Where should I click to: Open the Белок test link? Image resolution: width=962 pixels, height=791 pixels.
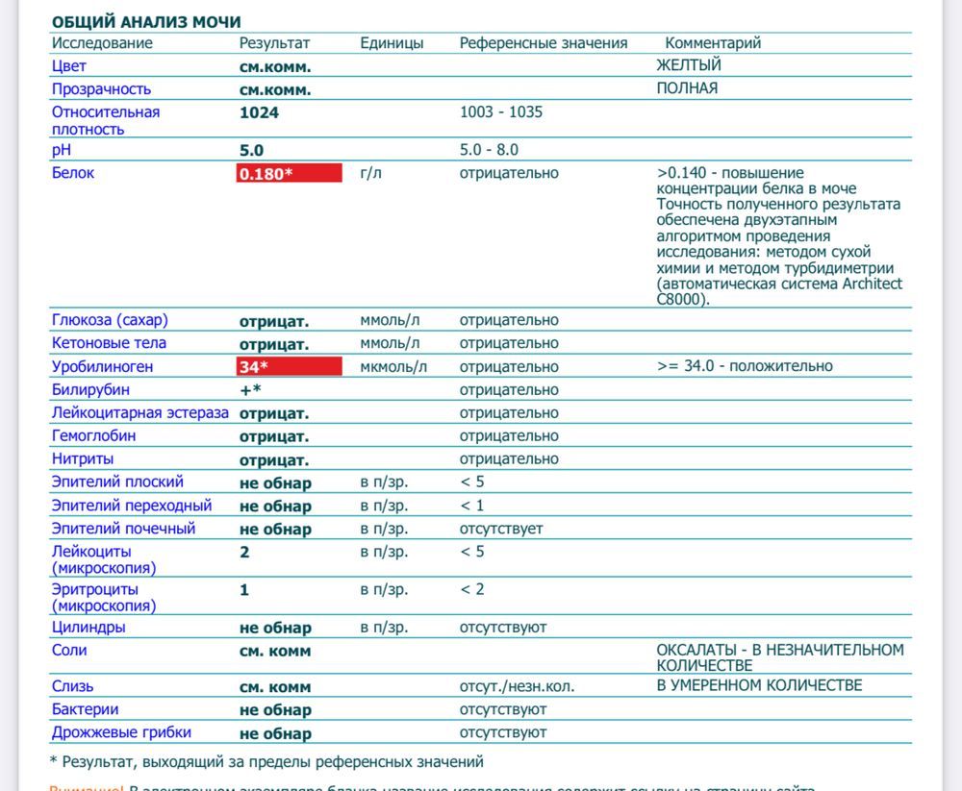[73, 174]
